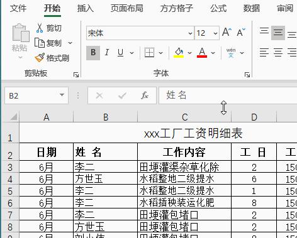Open the 文件 menu tab
Viewport: 297px width, 238px height.
pyautogui.click(x=18, y=9)
